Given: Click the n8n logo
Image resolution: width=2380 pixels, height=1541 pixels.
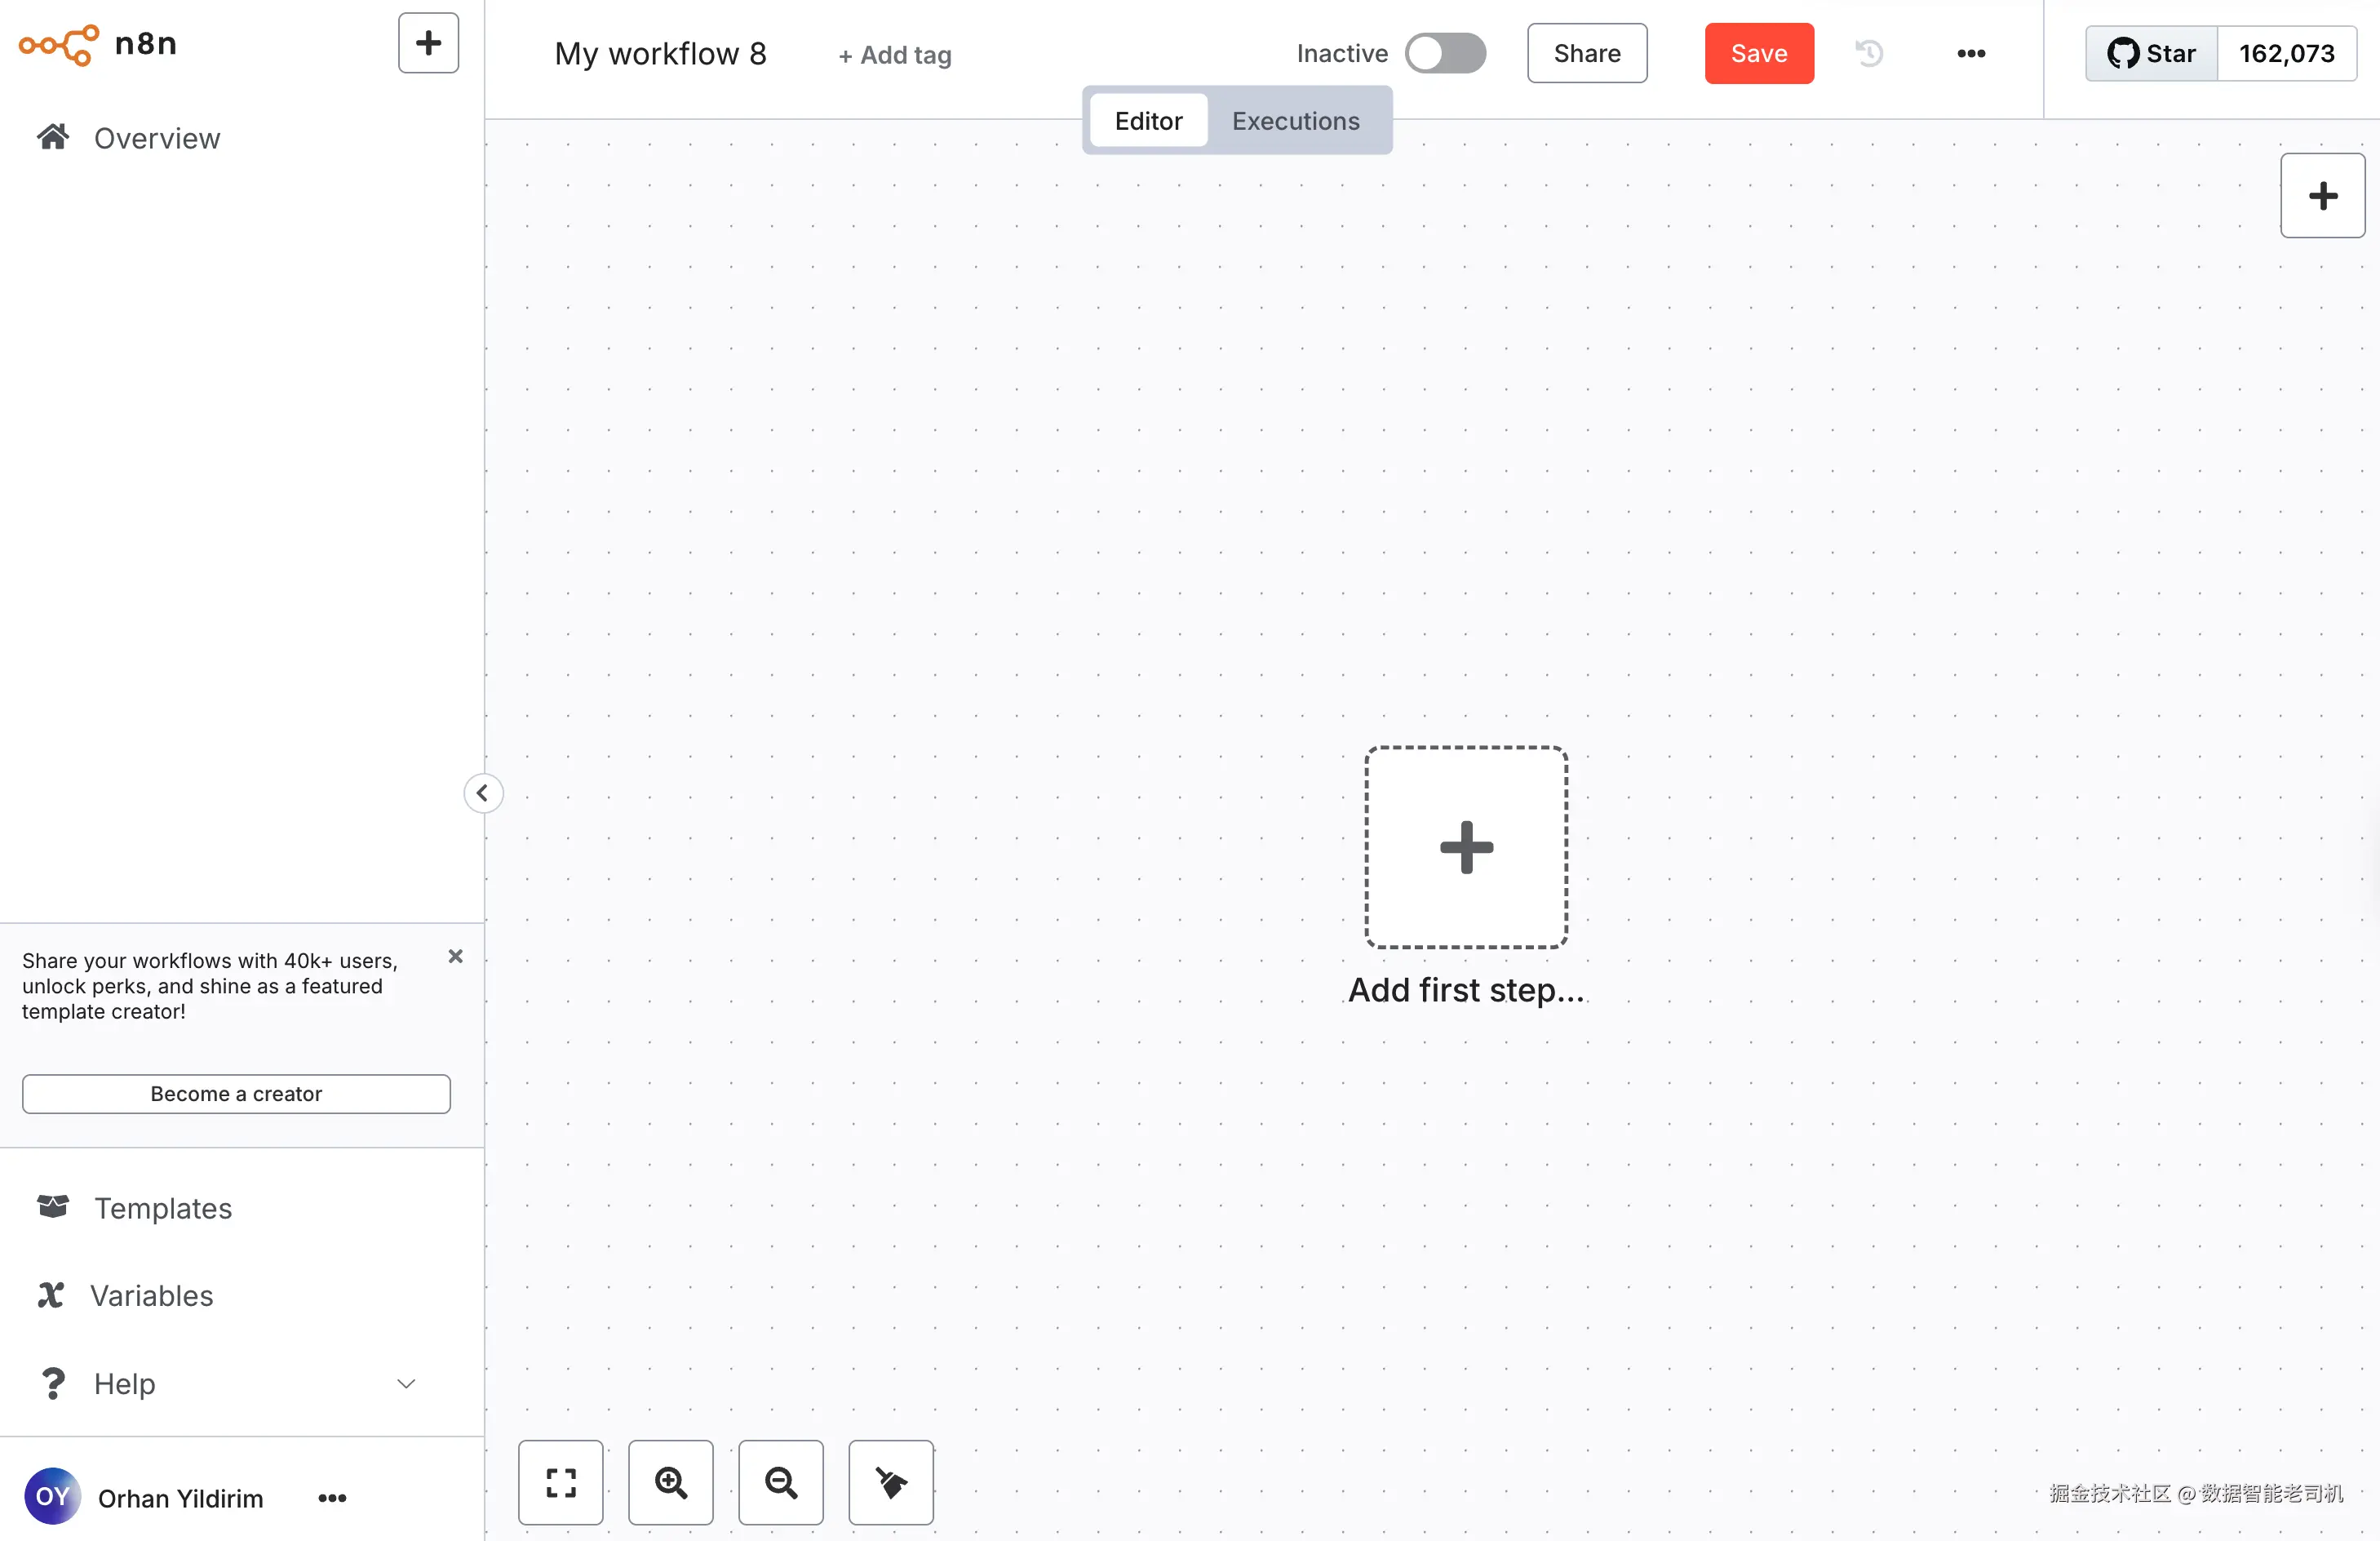Looking at the screenshot, I should [x=98, y=44].
